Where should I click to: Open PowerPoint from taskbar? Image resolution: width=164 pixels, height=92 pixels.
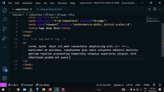(50, 89)
